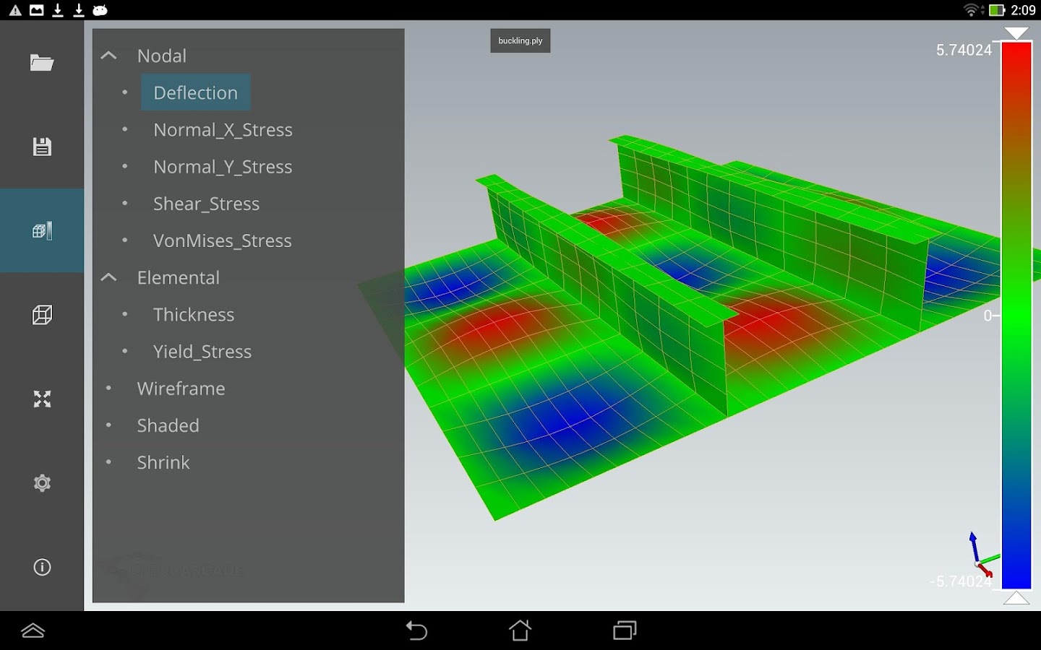The height and width of the screenshot is (650, 1041).
Task: Select the Deflection result item
Action: [x=195, y=92]
